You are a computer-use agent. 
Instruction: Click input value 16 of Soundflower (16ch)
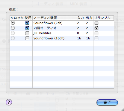(x=79, y=38)
